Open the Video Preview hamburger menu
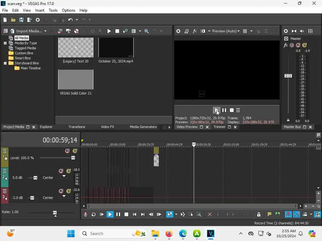This screenshot has width=322, height=241. pos(238,110)
